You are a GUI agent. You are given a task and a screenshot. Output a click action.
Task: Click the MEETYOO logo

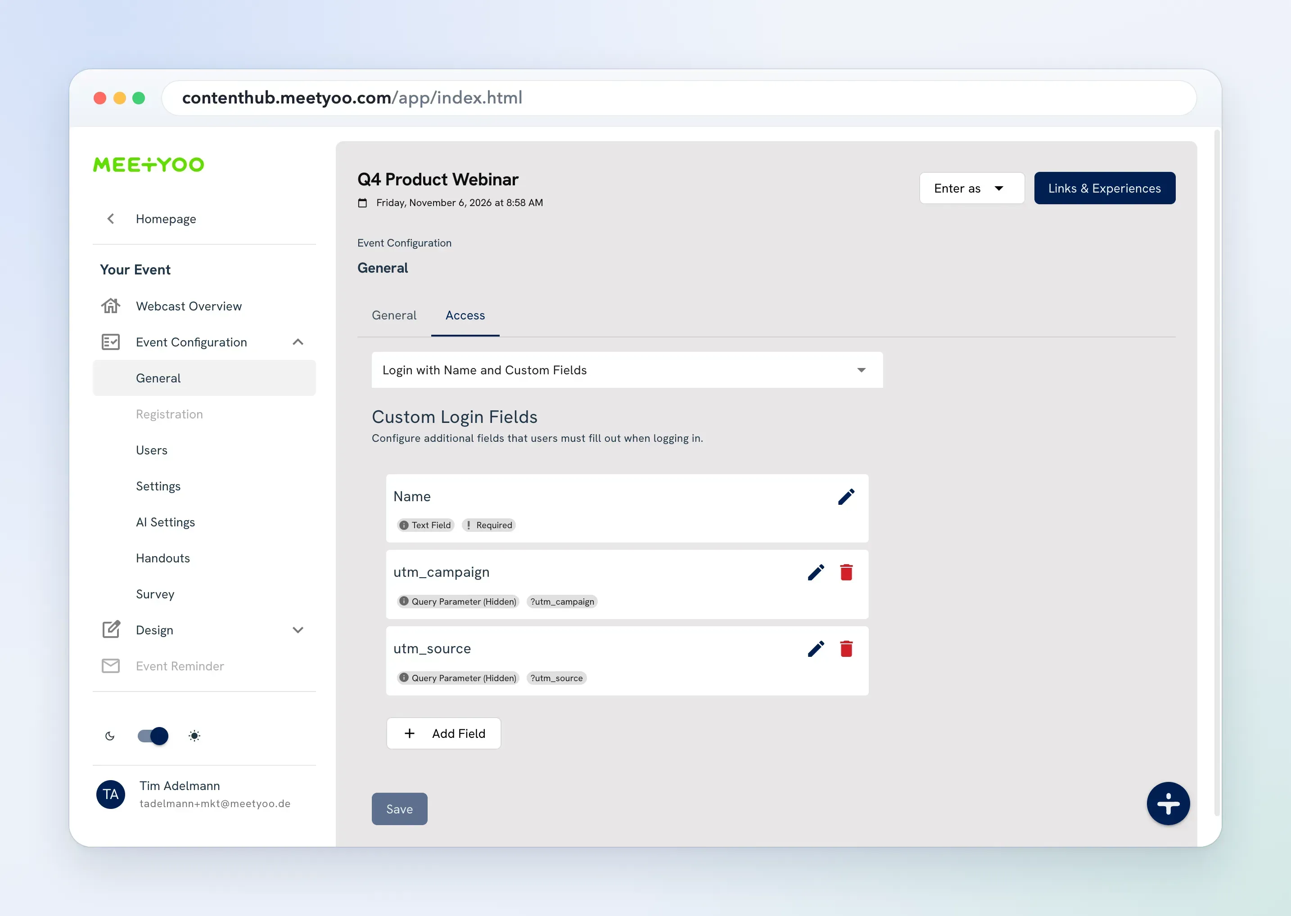(149, 165)
